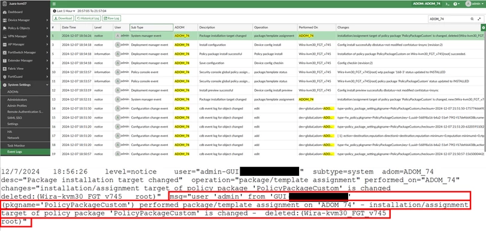Click the Sub Type column header
Screen dimensions: 486x231
coord(151,28)
